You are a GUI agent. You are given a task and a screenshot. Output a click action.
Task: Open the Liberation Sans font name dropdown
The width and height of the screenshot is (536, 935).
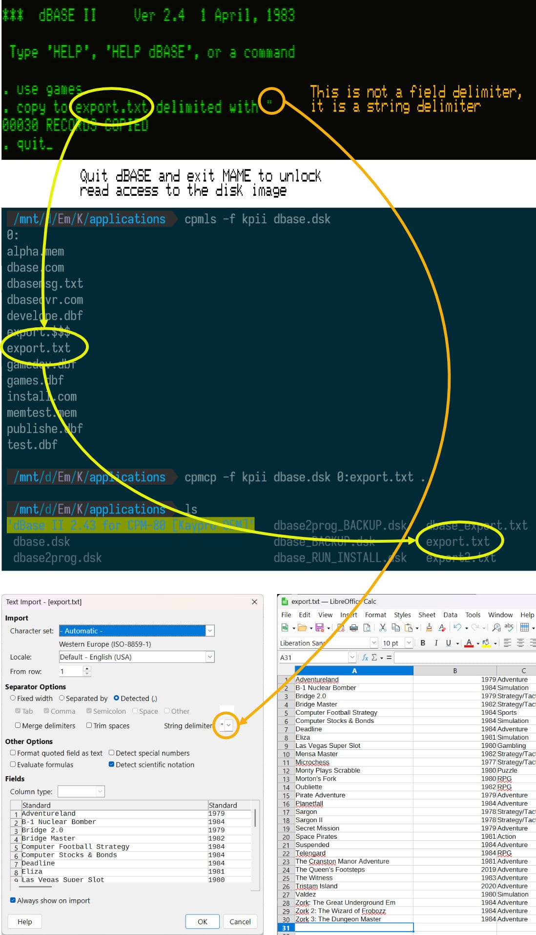374,643
